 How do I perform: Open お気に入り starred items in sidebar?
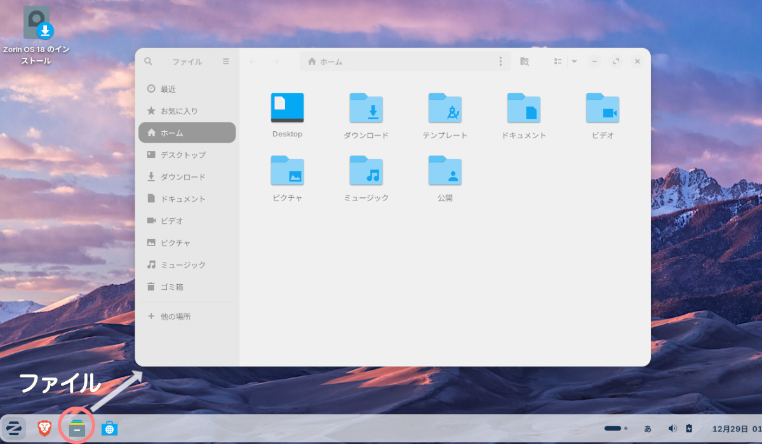pyautogui.click(x=178, y=111)
